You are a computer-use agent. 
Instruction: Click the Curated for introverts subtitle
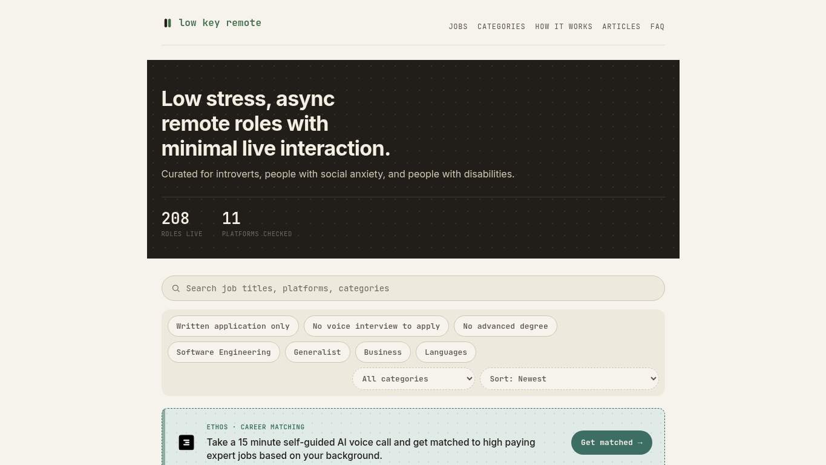coord(338,174)
